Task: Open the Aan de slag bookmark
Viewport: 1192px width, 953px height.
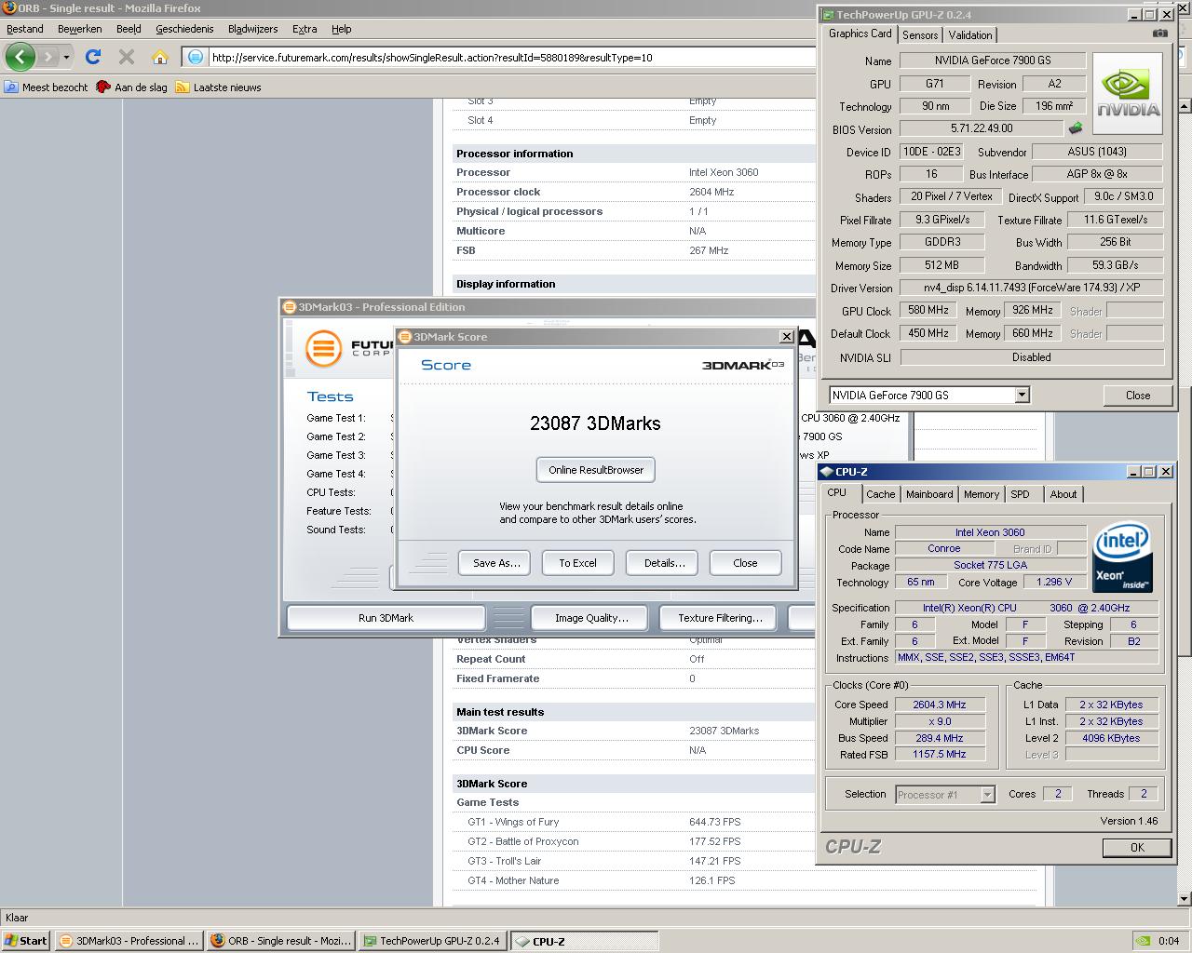Action: 132,87
